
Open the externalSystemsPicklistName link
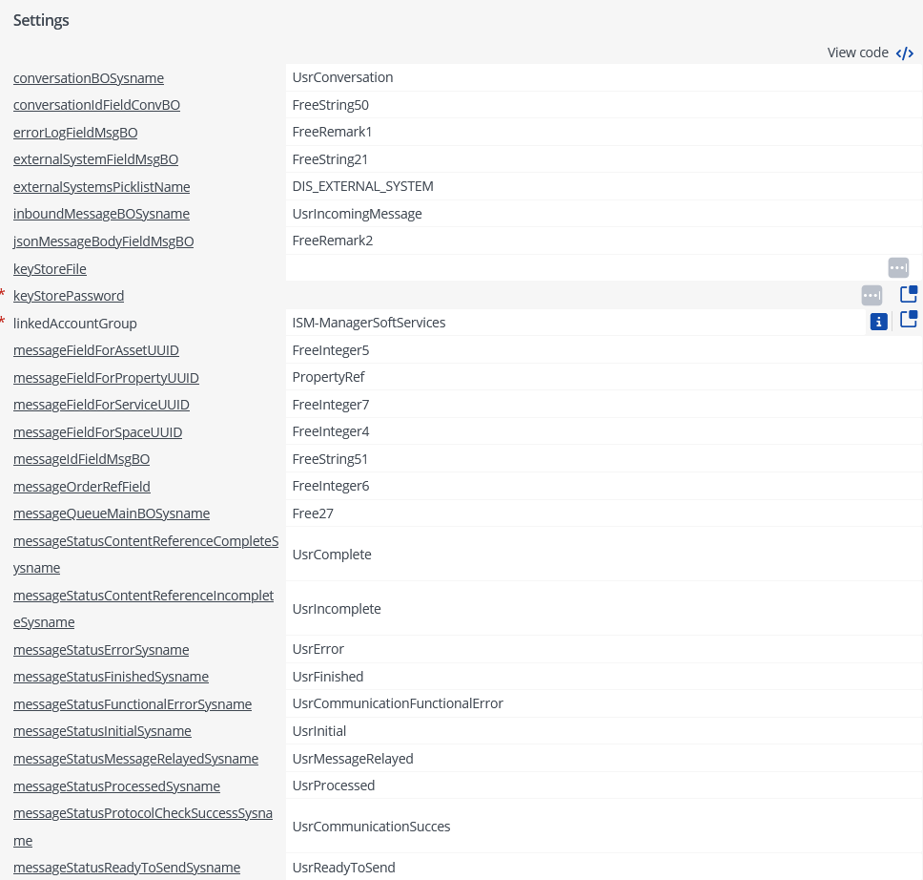pyautogui.click(x=101, y=187)
